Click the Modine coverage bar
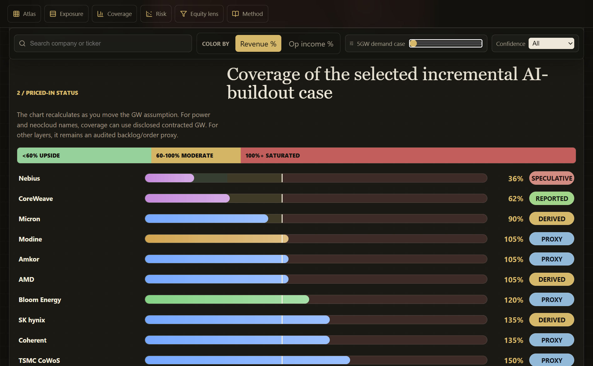 (x=316, y=239)
